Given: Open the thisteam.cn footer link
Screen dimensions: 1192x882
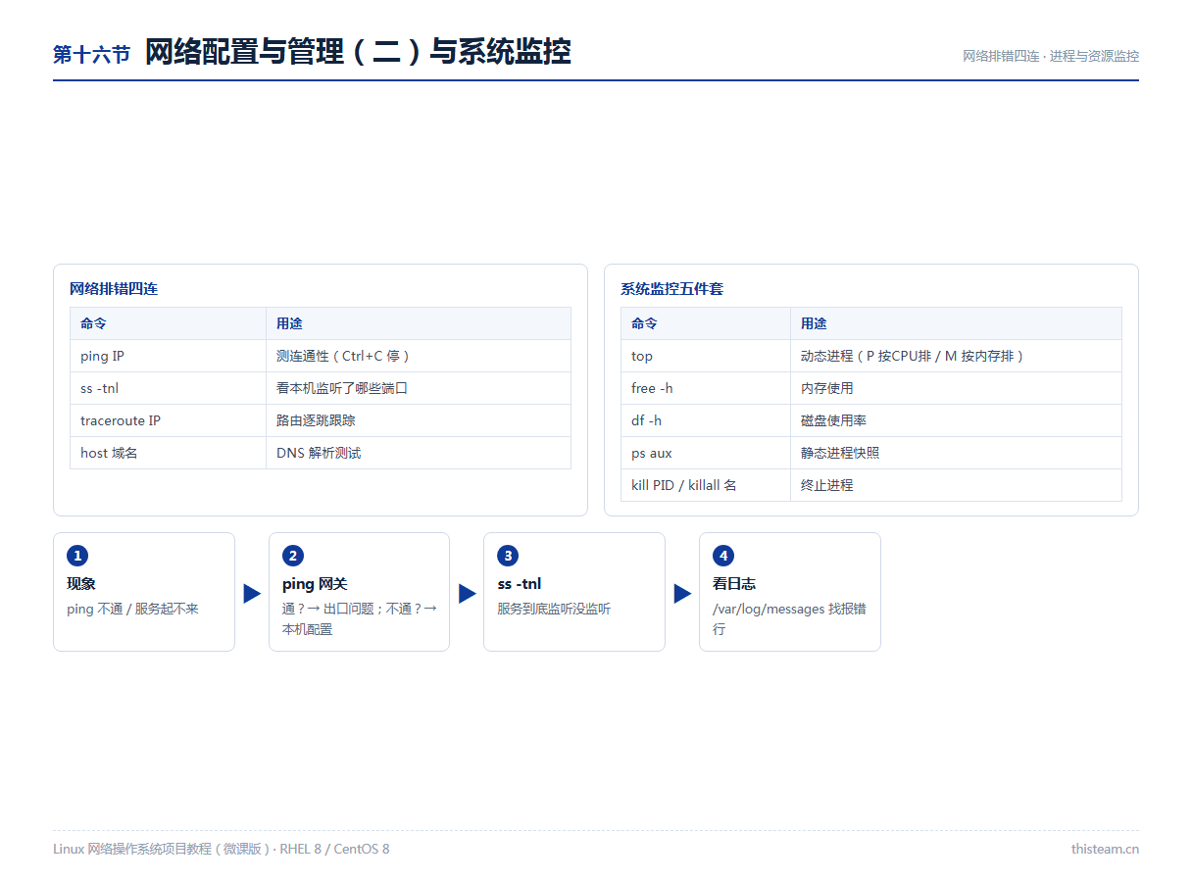Looking at the screenshot, I should 1105,849.
